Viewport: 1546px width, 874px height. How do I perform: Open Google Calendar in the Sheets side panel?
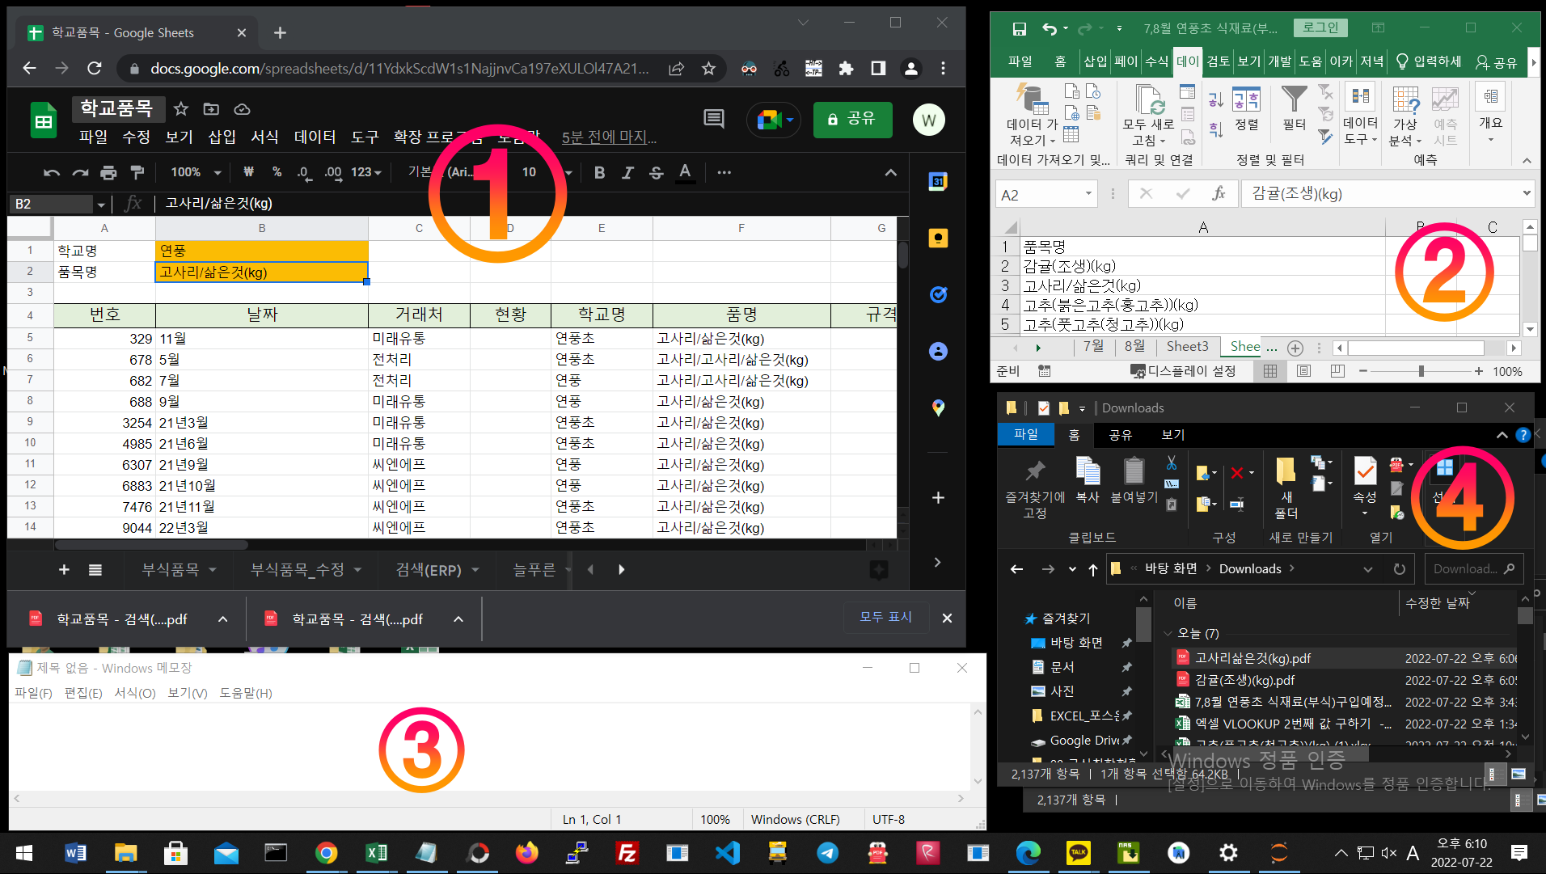(938, 182)
